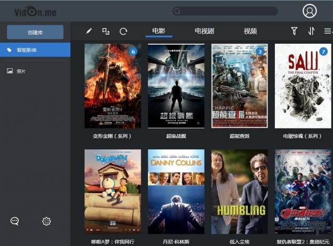The image size is (333, 246).
Task: Click the 7 badge on the SAW poster
Action: pos(323,51)
